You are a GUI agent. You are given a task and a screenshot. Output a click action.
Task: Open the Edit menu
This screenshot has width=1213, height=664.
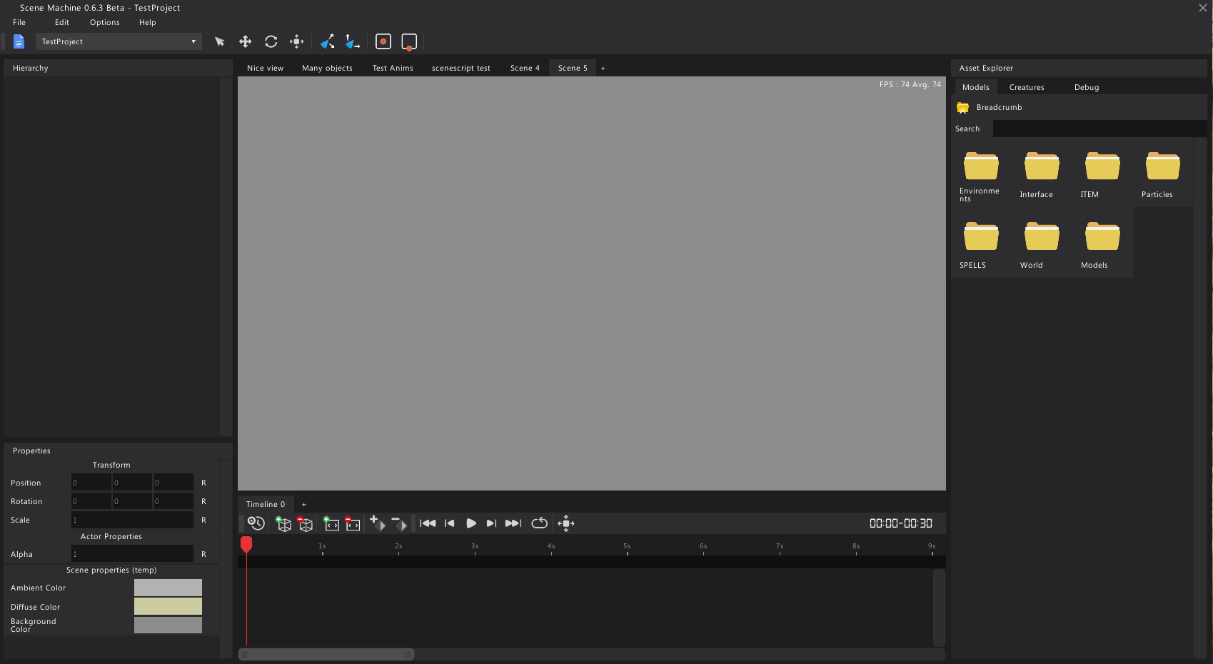tap(62, 22)
